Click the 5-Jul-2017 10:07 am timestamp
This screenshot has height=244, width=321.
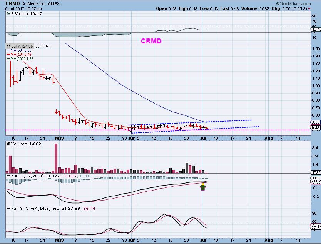(x=23, y=8)
